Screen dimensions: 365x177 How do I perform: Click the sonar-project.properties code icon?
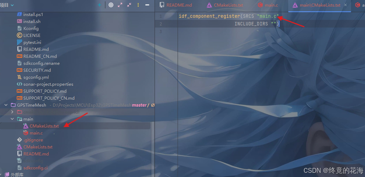(20, 84)
